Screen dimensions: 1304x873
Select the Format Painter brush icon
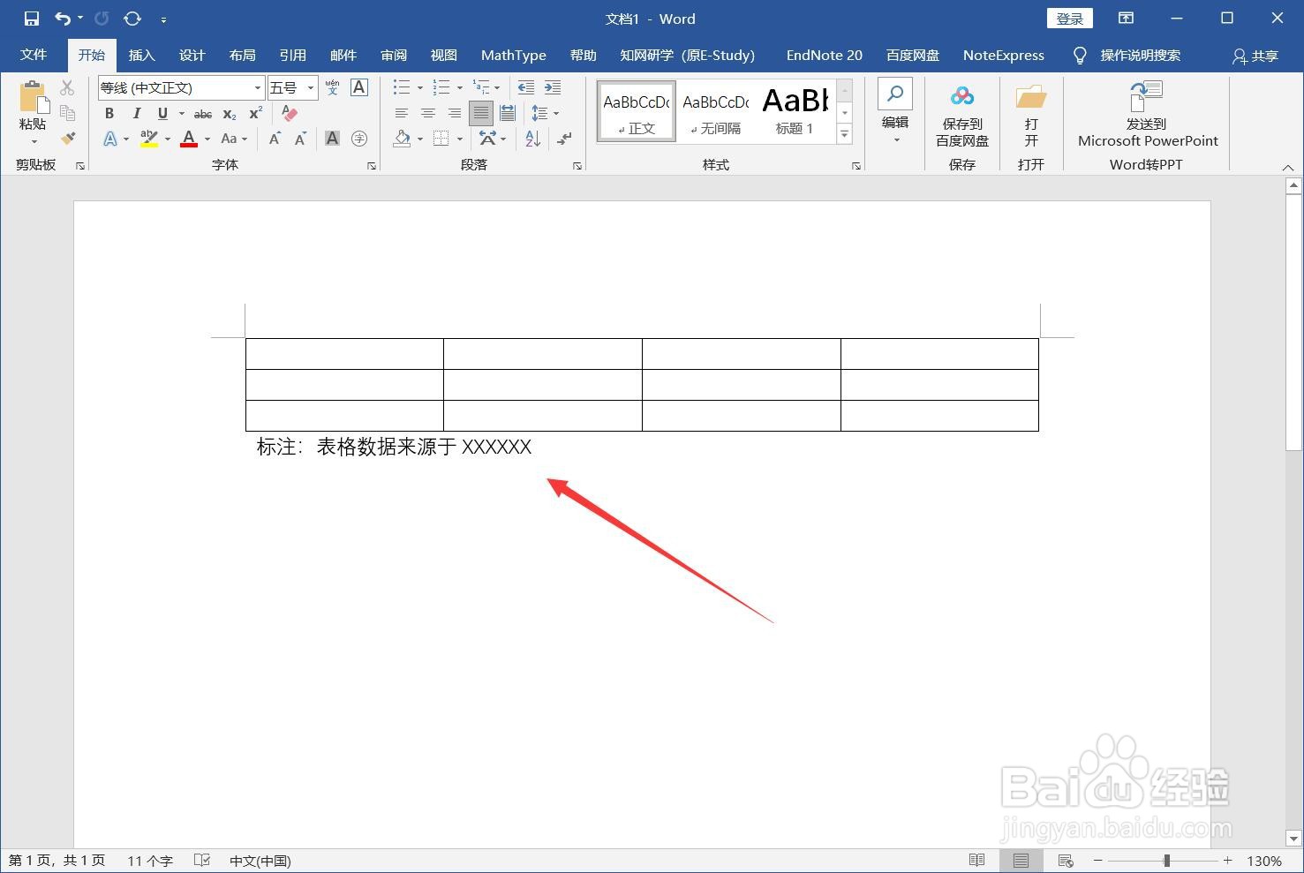[x=67, y=139]
